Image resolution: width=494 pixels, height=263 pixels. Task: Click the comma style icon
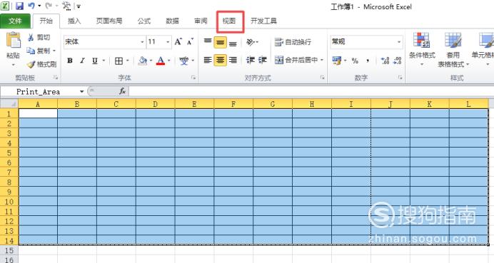click(x=368, y=61)
